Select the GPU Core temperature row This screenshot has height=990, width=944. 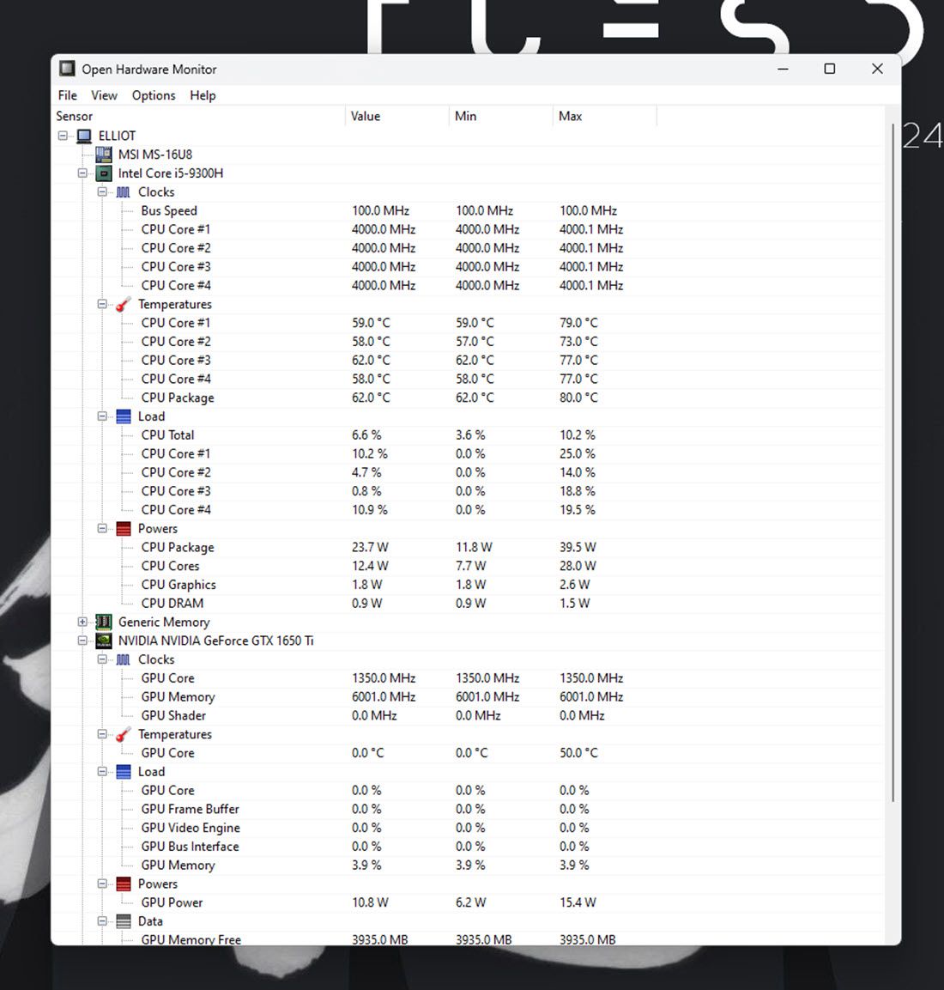(467, 753)
